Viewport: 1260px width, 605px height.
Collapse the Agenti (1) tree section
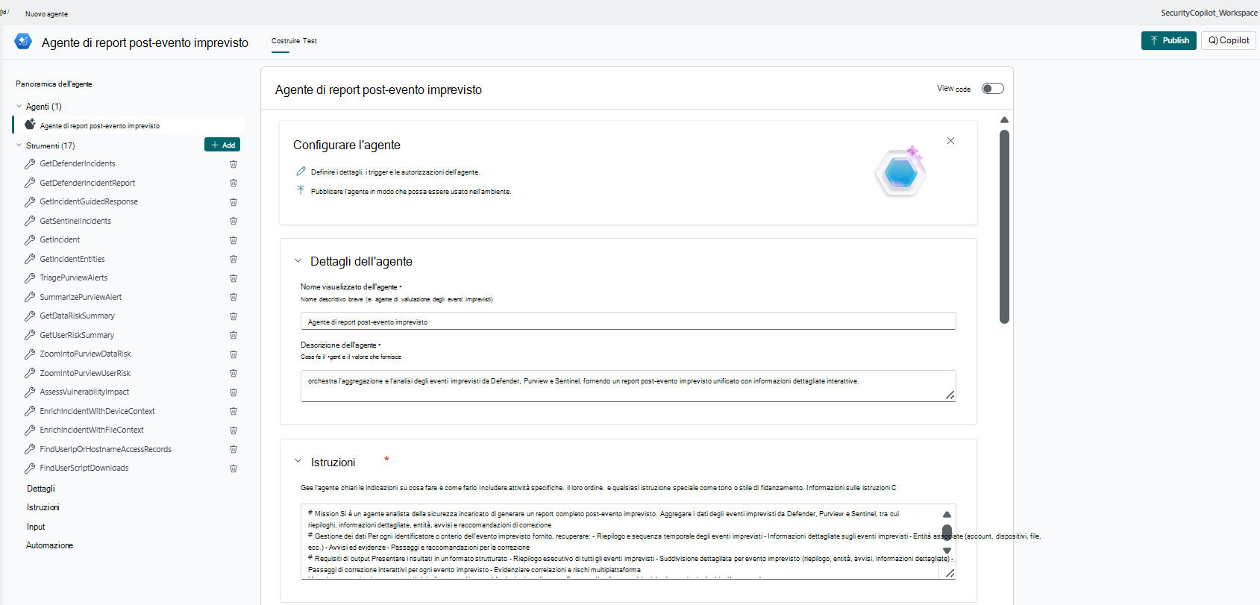19,107
